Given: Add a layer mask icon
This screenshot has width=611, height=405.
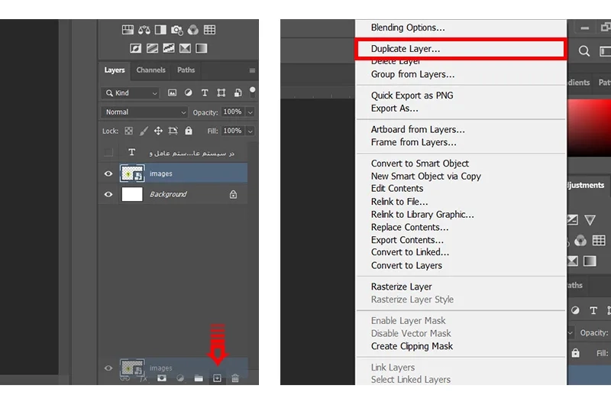Looking at the screenshot, I should click(x=162, y=378).
